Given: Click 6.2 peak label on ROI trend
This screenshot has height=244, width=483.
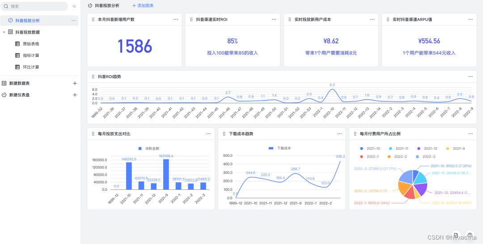Looking at the screenshot, I should [332, 84].
